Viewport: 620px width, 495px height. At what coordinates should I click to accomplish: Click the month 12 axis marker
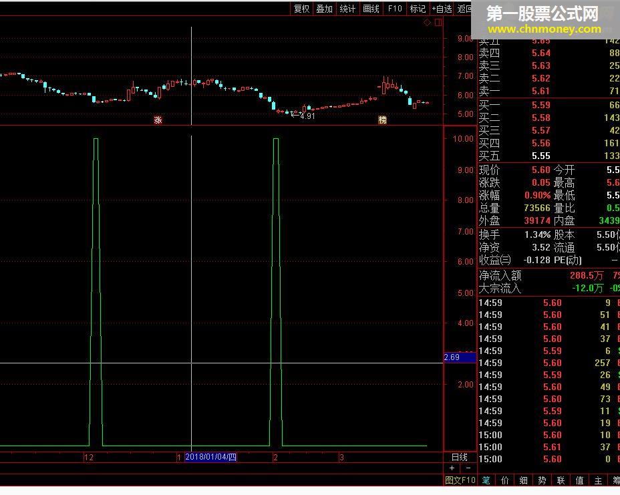(x=89, y=458)
